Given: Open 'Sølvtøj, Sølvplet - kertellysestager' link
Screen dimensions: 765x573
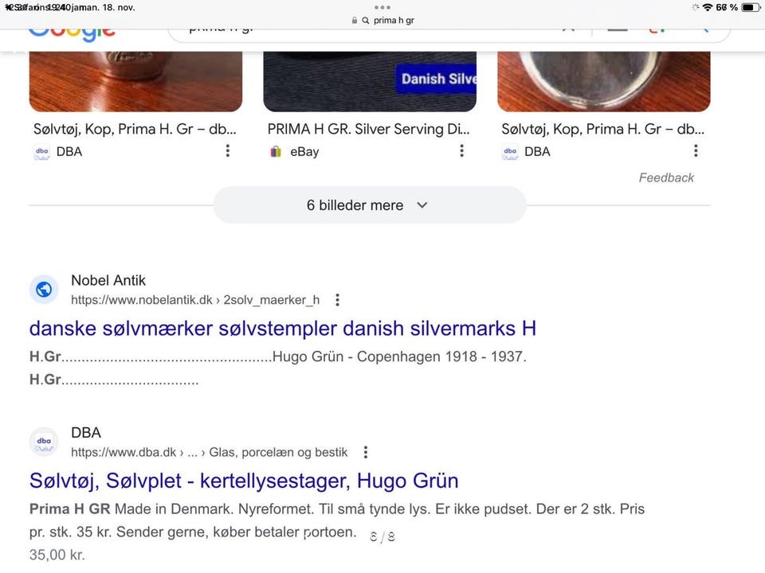Looking at the screenshot, I should pos(244,481).
